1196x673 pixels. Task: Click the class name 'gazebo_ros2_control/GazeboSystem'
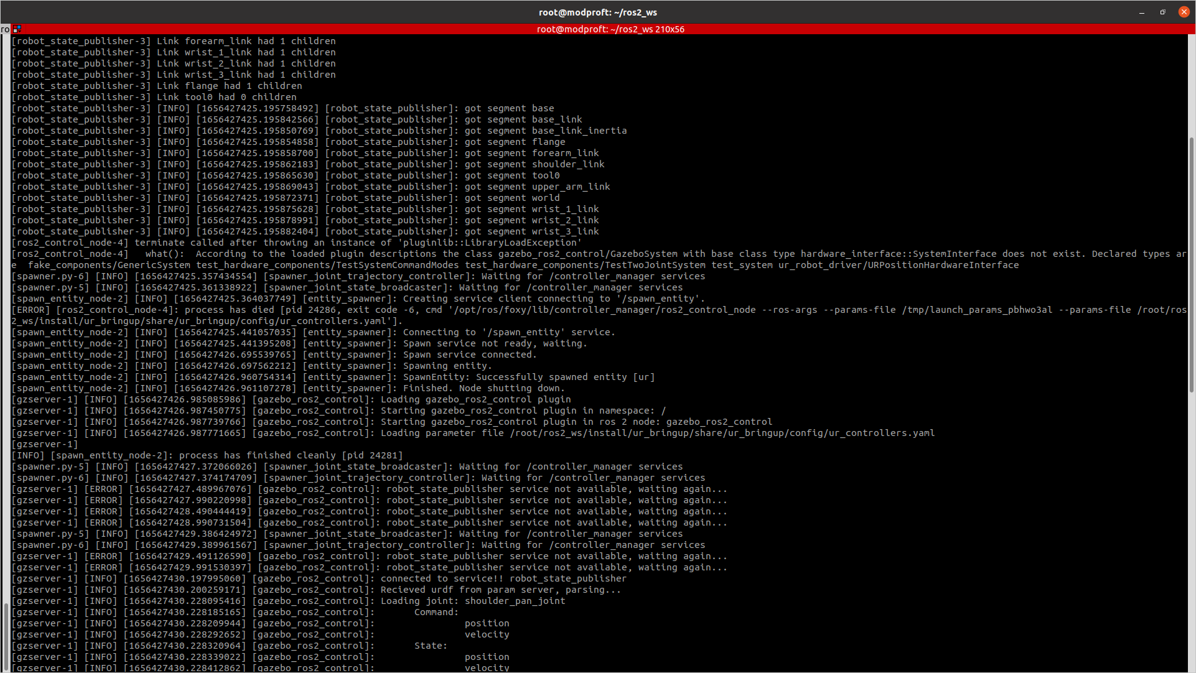point(588,254)
